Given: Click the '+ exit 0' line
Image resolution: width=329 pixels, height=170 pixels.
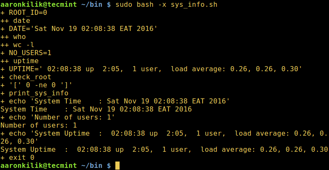Looking at the screenshot, I should tap(17, 157).
